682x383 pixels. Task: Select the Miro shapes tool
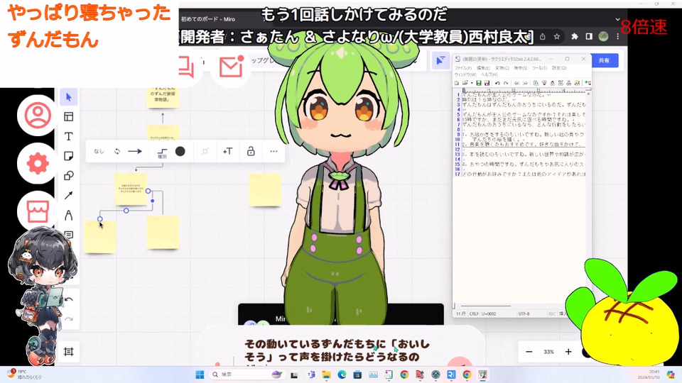(x=68, y=176)
